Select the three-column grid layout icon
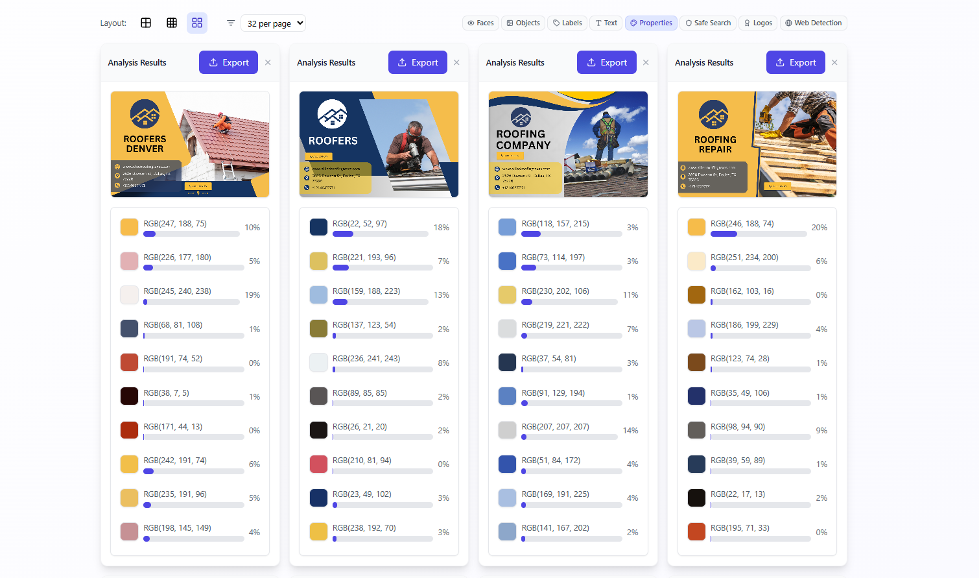Viewport: 979px width, 578px height. pyautogui.click(x=172, y=23)
